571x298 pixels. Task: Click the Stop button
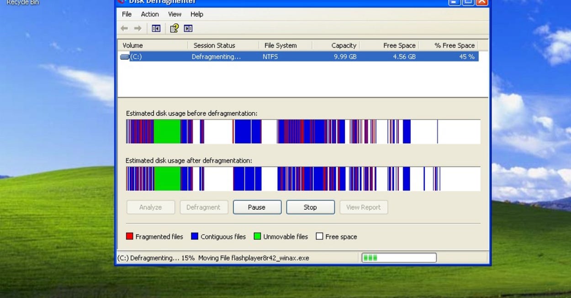(310, 207)
